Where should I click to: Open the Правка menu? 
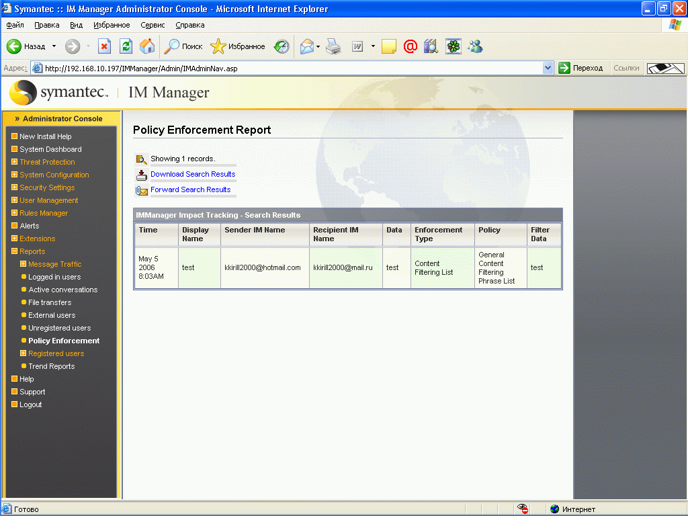click(47, 25)
